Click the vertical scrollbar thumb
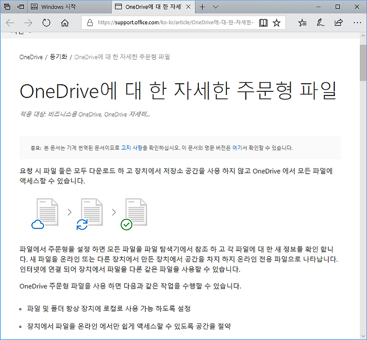The width and height of the screenshot is (367, 340). [x=363, y=62]
